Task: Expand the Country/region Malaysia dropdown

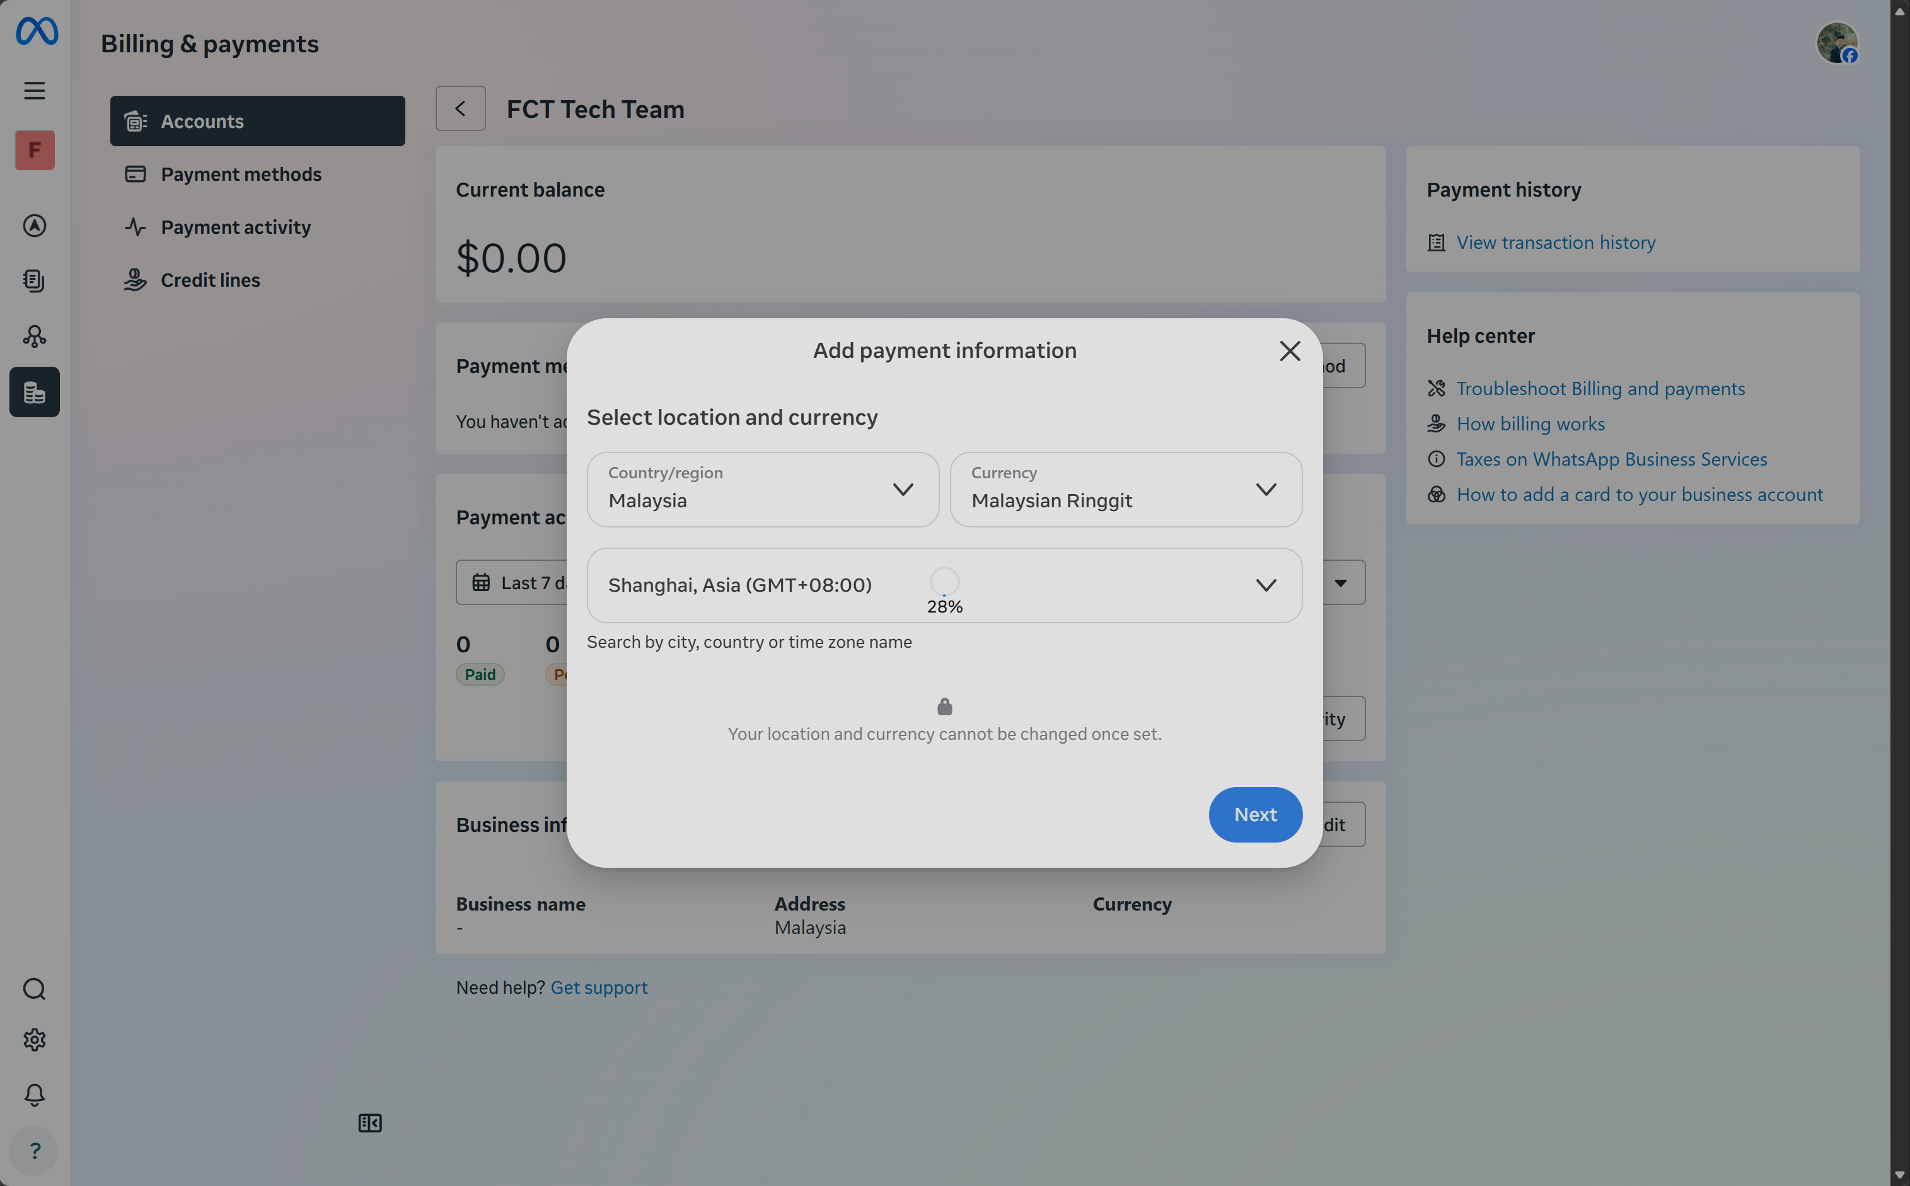Action: pos(763,490)
